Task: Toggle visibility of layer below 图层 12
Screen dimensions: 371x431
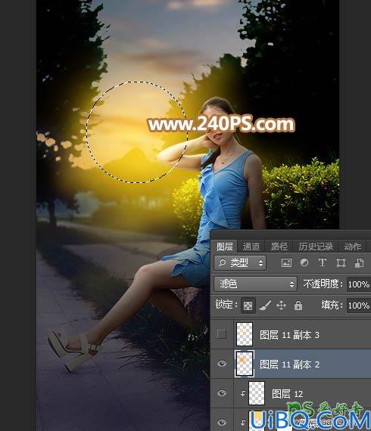Action: [222, 422]
